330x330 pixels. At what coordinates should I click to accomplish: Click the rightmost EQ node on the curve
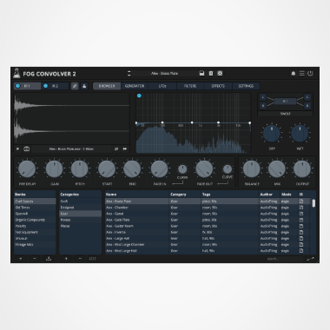click(250, 122)
